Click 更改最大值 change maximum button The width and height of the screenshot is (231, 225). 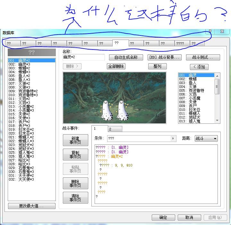[x=32, y=206]
